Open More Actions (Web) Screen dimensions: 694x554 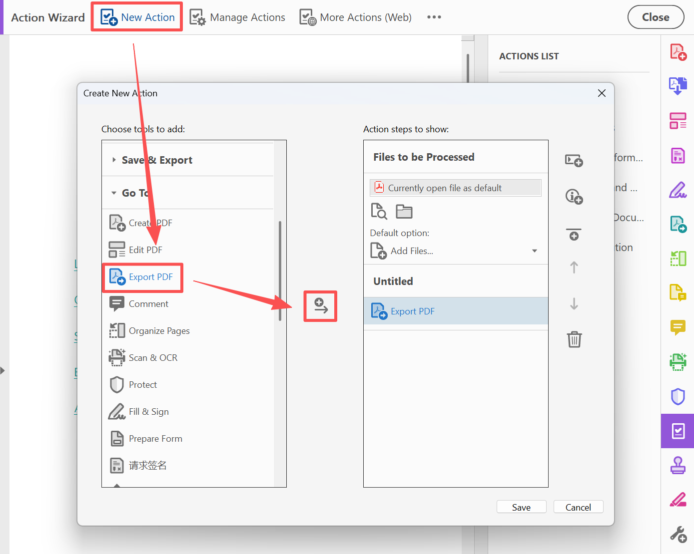click(x=355, y=17)
